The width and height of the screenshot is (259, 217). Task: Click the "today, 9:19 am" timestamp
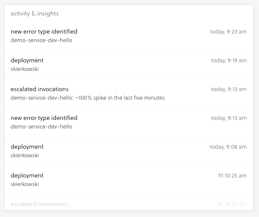tap(228, 61)
